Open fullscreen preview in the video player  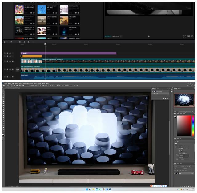tap(192, 36)
